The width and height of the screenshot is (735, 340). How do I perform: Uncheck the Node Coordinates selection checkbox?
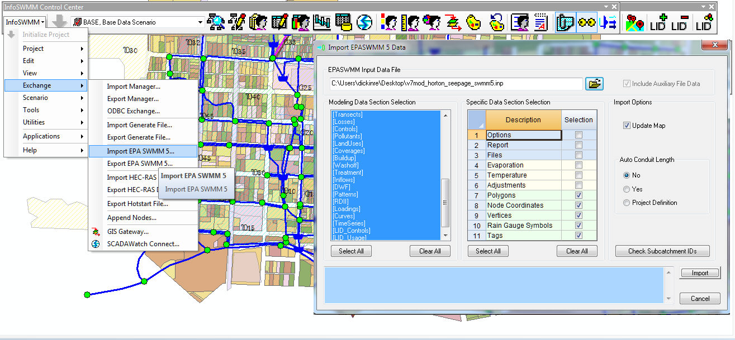coord(578,205)
